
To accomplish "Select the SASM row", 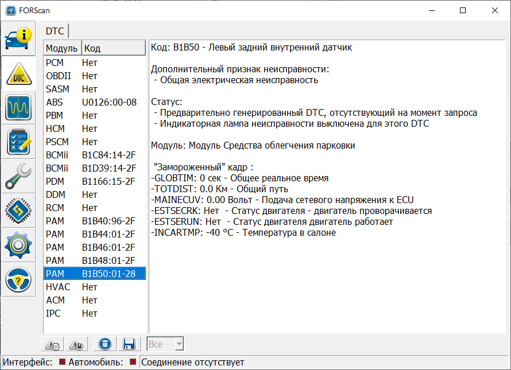I will [95, 89].
